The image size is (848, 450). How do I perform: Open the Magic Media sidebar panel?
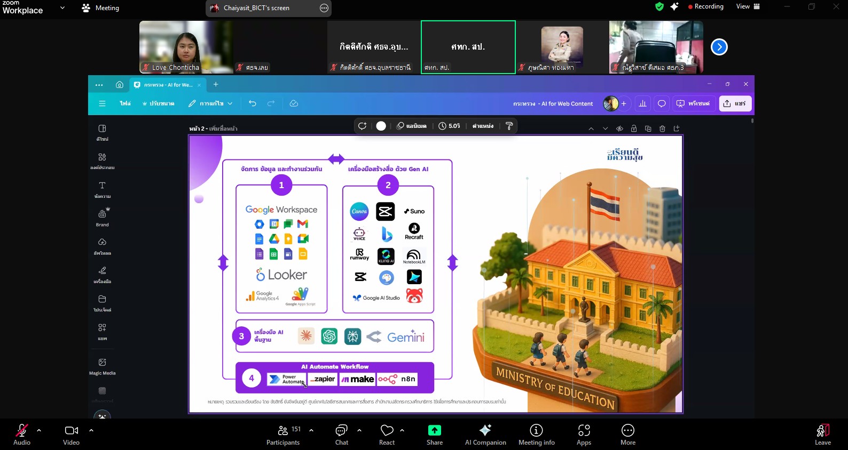click(102, 366)
